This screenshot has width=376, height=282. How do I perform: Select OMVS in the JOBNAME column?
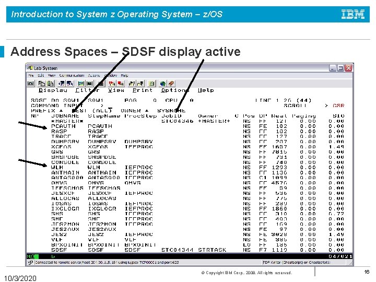coord(59,183)
